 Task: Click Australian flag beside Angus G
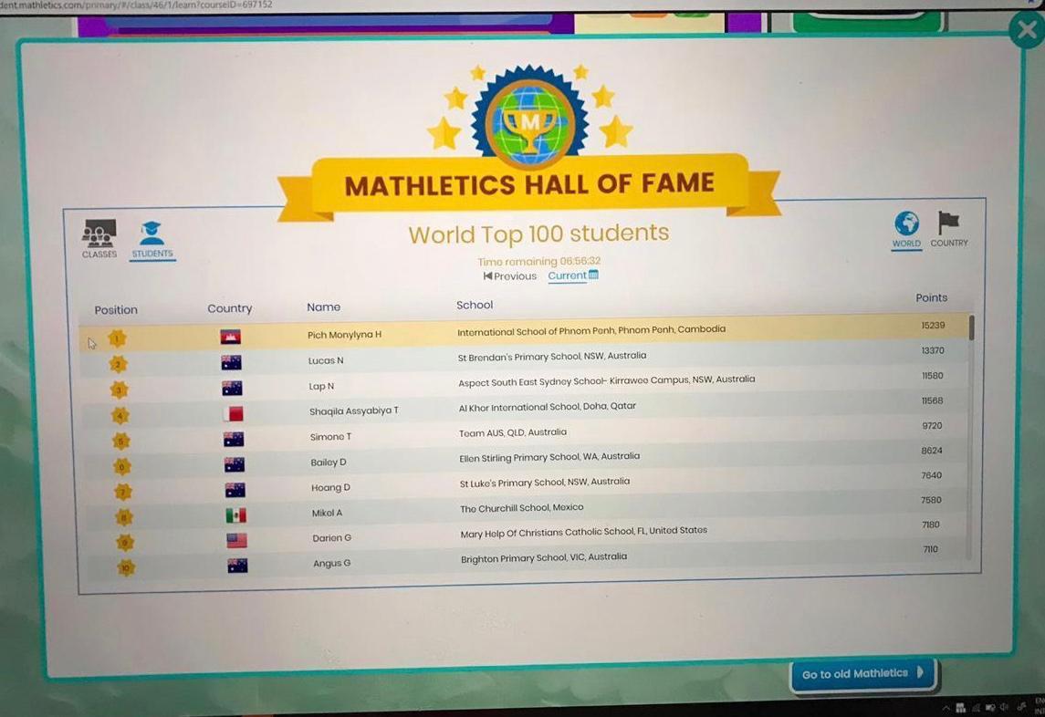pos(237,566)
